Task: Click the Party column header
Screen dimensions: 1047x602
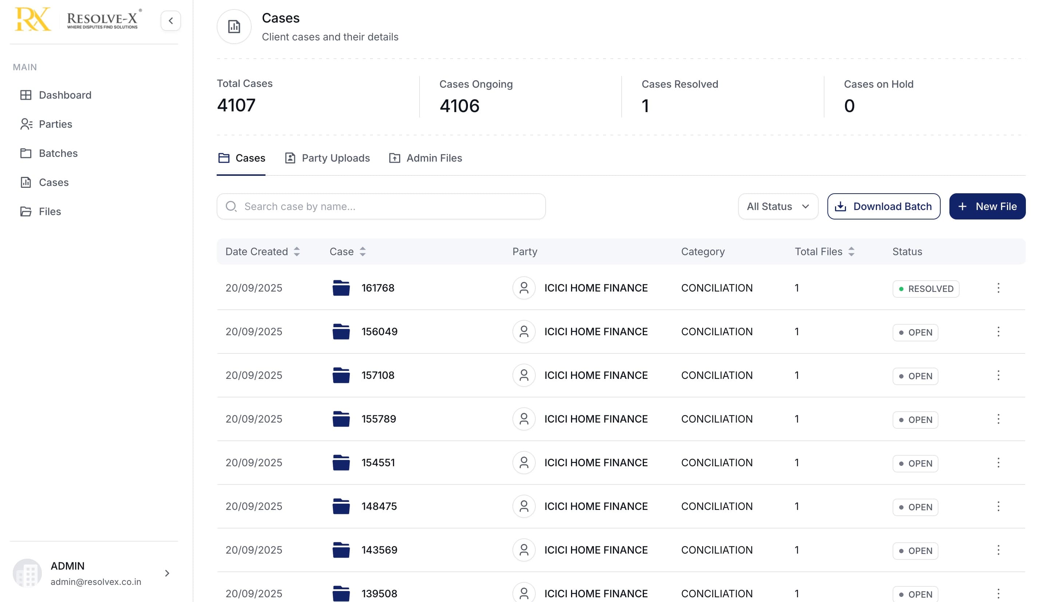Action: pos(524,252)
